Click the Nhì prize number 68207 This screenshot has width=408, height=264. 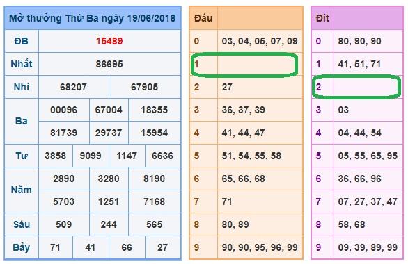[x=73, y=87]
